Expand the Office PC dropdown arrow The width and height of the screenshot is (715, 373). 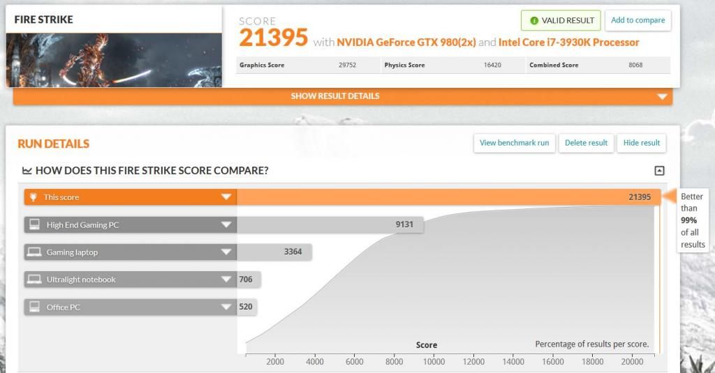point(226,307)
